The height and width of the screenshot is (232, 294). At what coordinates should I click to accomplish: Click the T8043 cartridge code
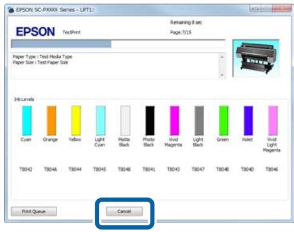click(x=174, y=169)
